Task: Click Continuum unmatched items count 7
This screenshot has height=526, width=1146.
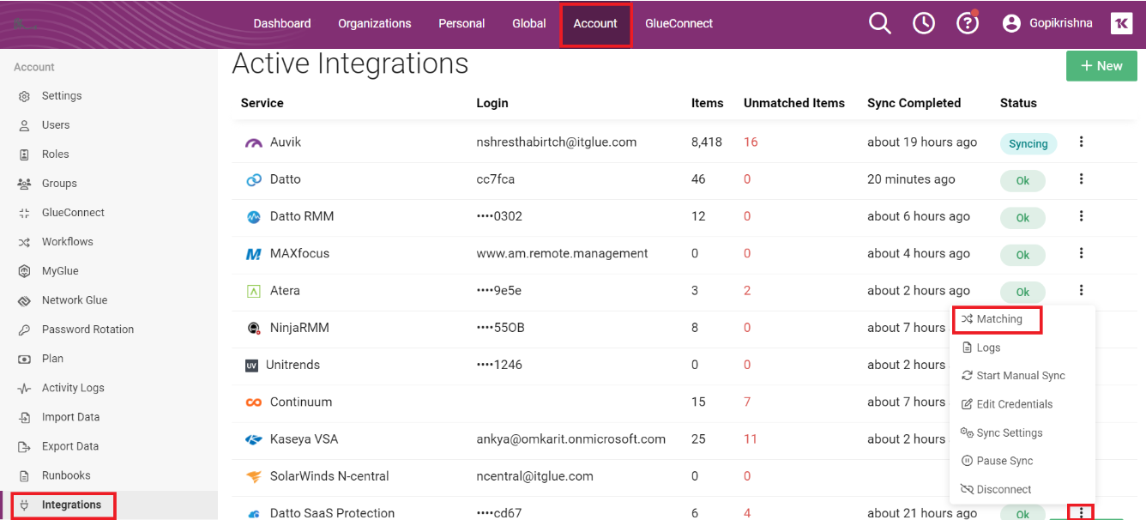Action: pos(747,402)
